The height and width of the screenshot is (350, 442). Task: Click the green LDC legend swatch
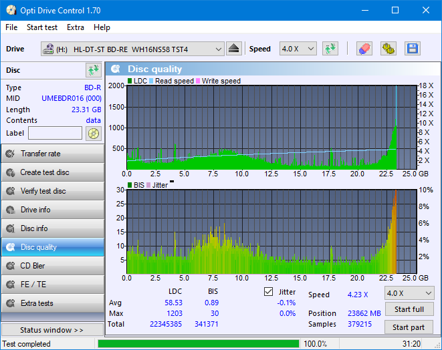(x=130, y=81)
